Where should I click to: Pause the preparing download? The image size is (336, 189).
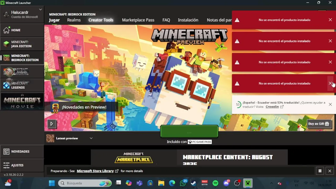(320, 171)
